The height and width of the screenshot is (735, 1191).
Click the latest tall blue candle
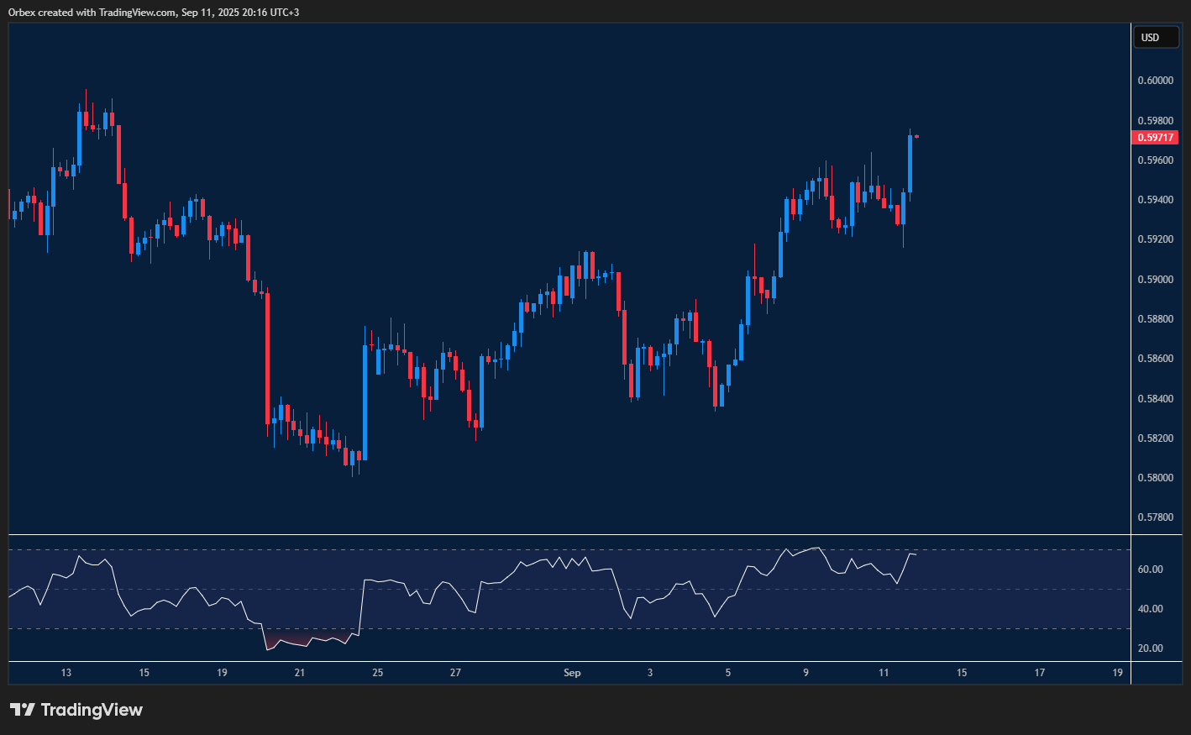(x=910, y=164)
